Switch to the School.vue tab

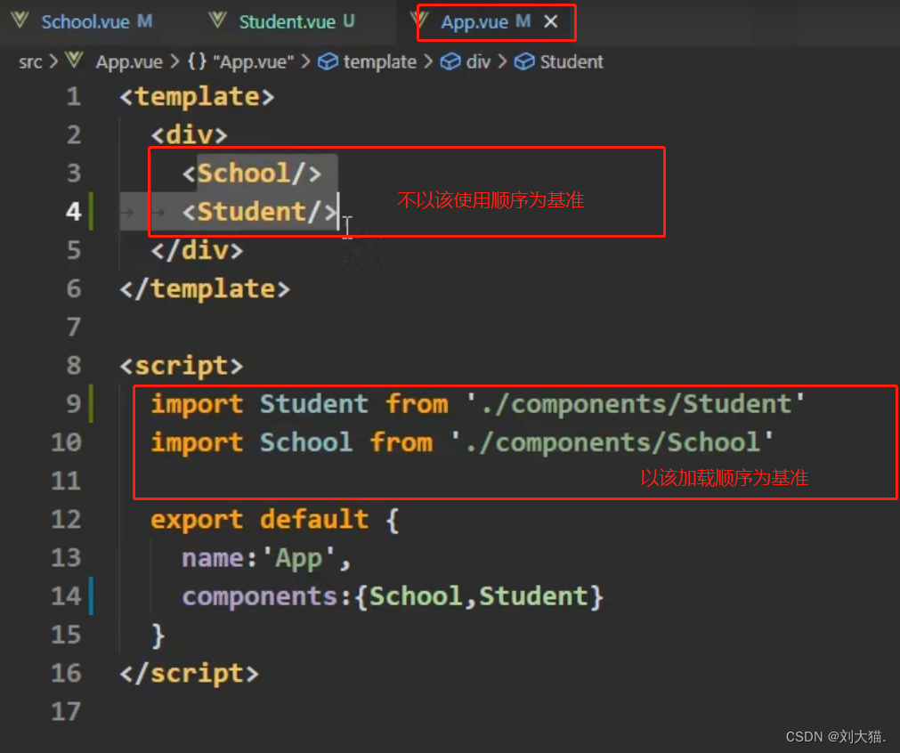tap(85, 22)
